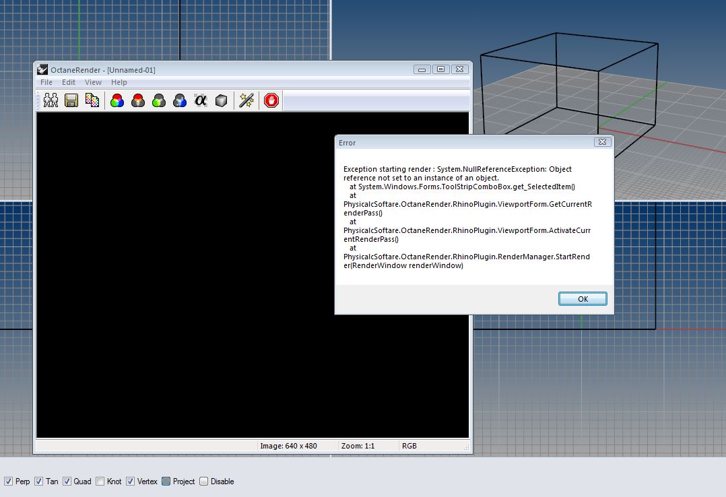Select the RGB channels display icon
This screenshot has height=497, width=726.
[x=117, y=100]
